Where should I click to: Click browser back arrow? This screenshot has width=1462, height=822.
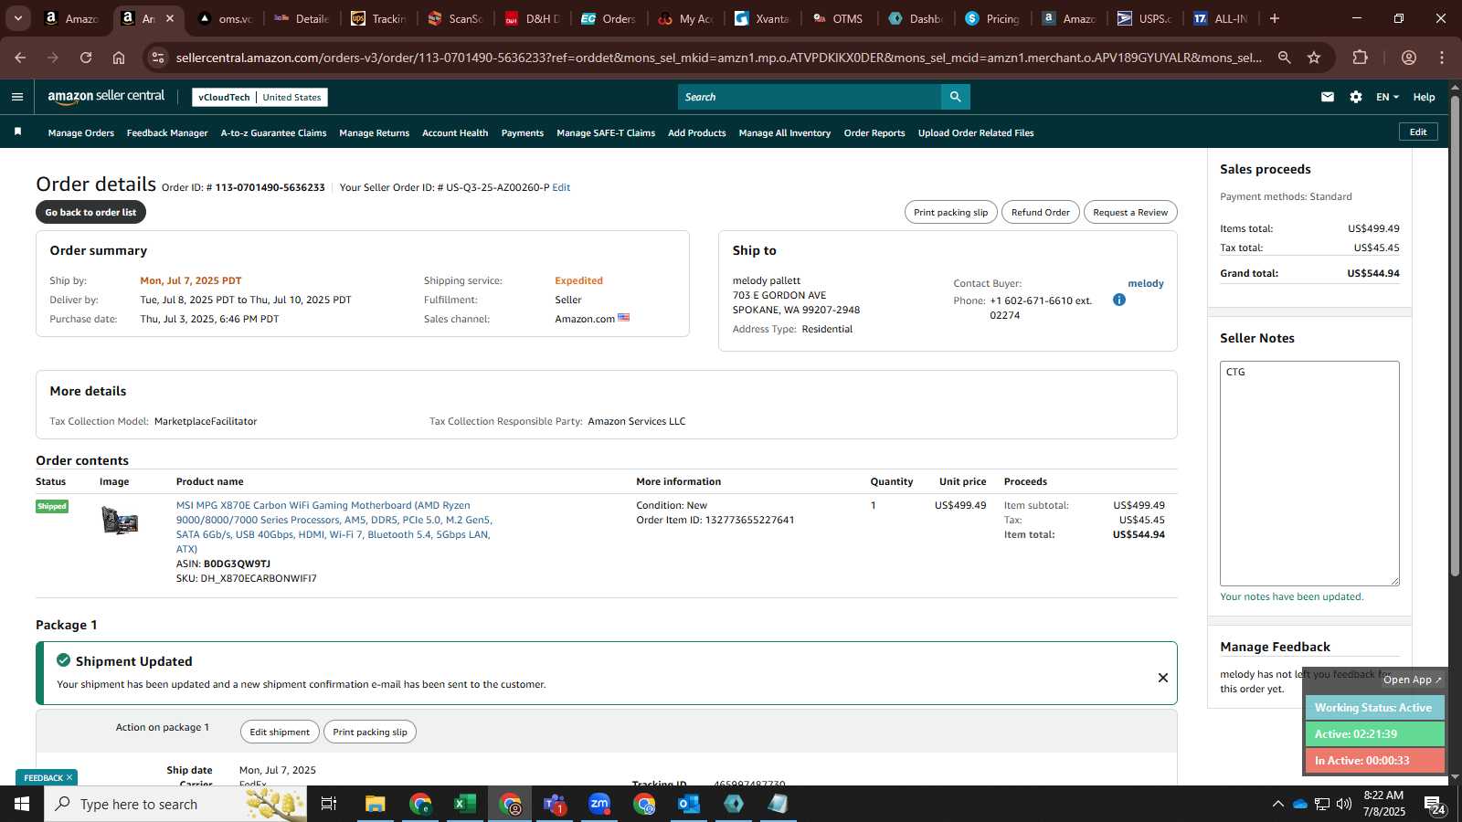[x=20, y=58]
